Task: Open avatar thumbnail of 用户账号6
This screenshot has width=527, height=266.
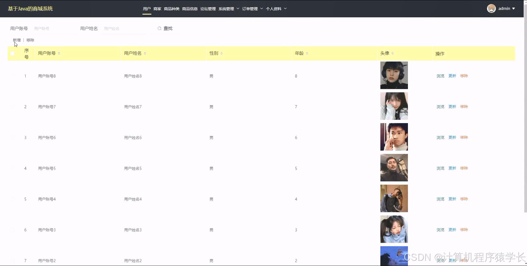Action: click(394, 137)
